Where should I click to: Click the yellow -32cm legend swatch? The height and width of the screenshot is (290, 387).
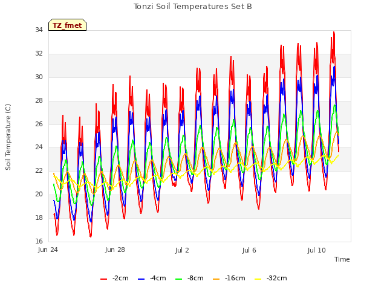pos(258,279)
